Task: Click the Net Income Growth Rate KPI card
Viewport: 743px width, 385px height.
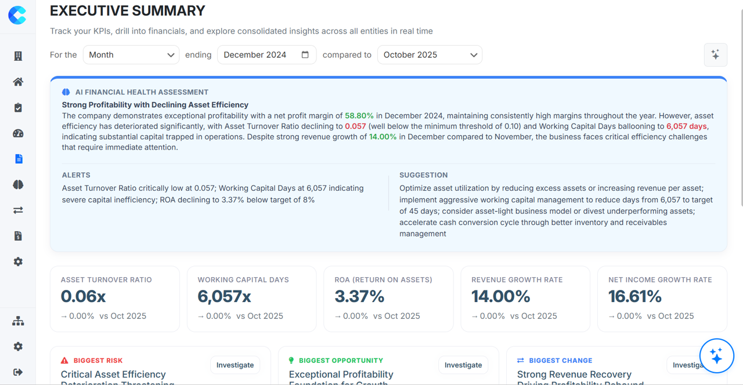Action: [662, 299]
